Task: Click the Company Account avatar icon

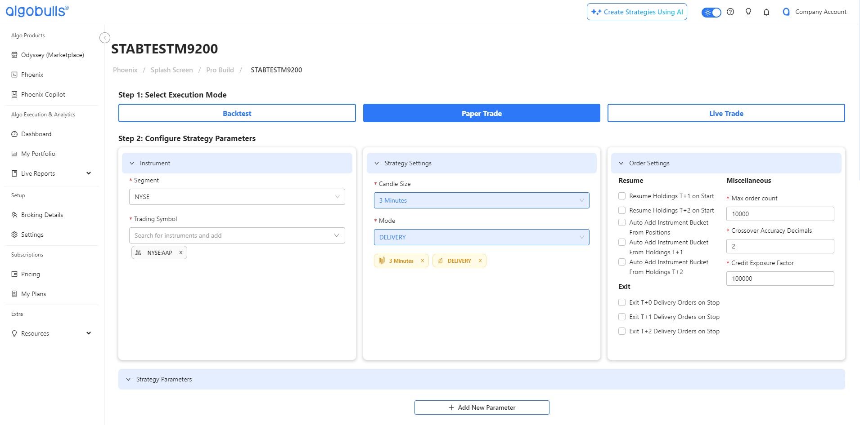Action: point(786,12)
